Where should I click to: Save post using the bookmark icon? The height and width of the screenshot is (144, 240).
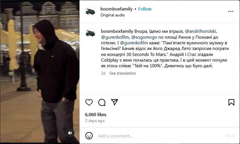(x=231, y=102)
